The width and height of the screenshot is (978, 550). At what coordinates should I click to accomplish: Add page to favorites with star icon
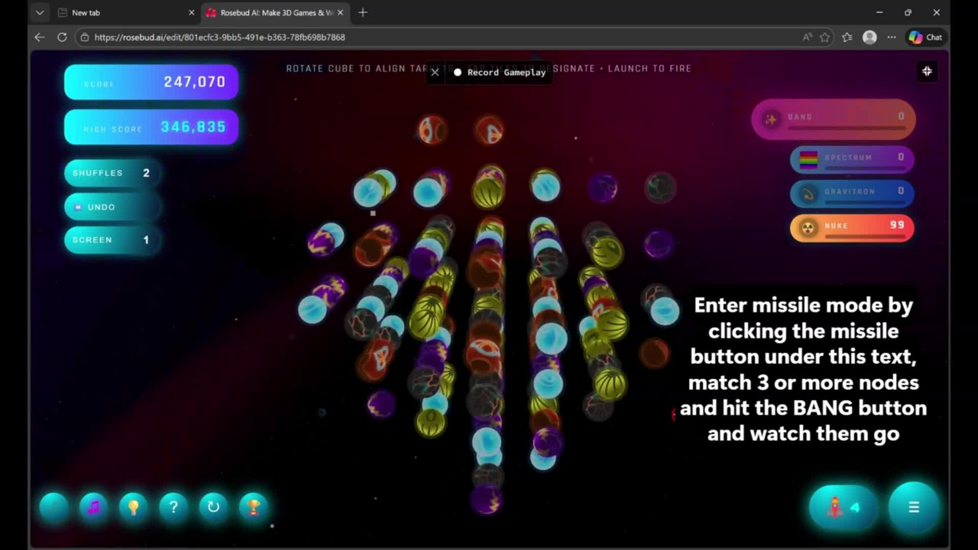click(825, 37)
